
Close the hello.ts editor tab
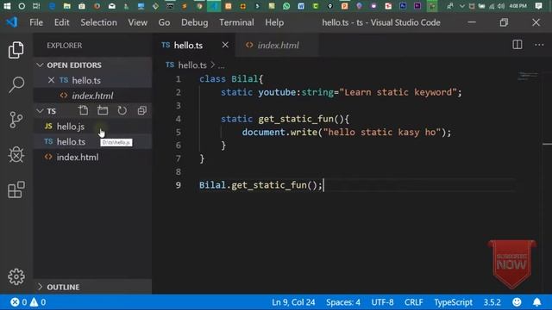[x=225, y=45]
